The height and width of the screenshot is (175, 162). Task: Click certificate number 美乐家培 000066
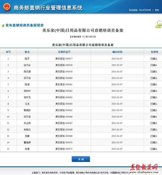click(x=64, y=117)
